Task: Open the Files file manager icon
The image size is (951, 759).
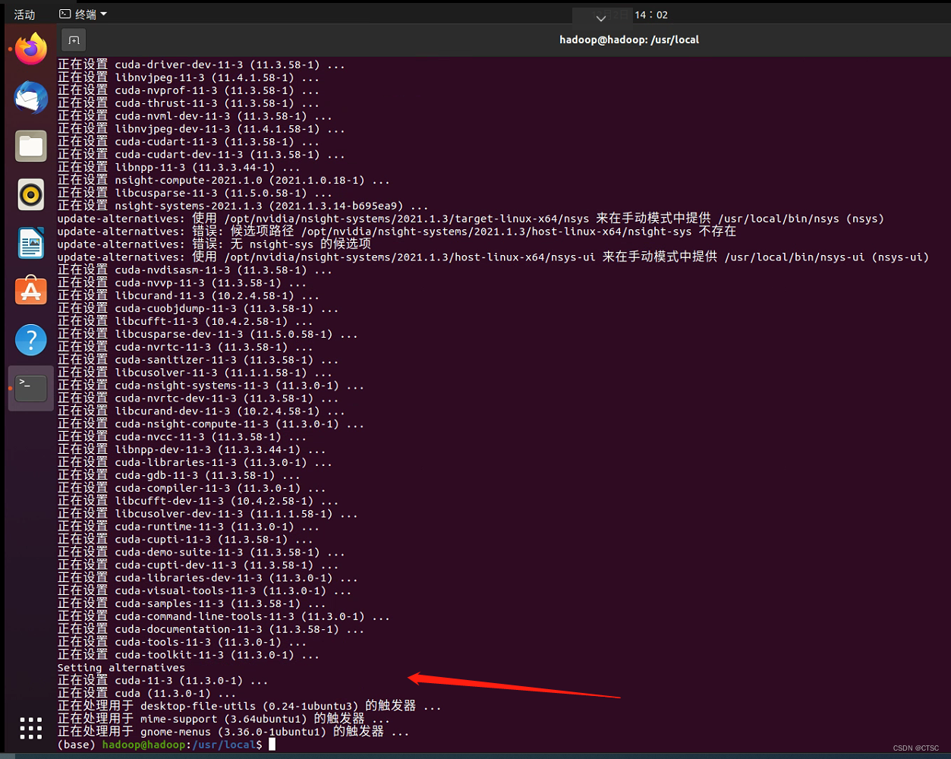Action: pos(30,146)
